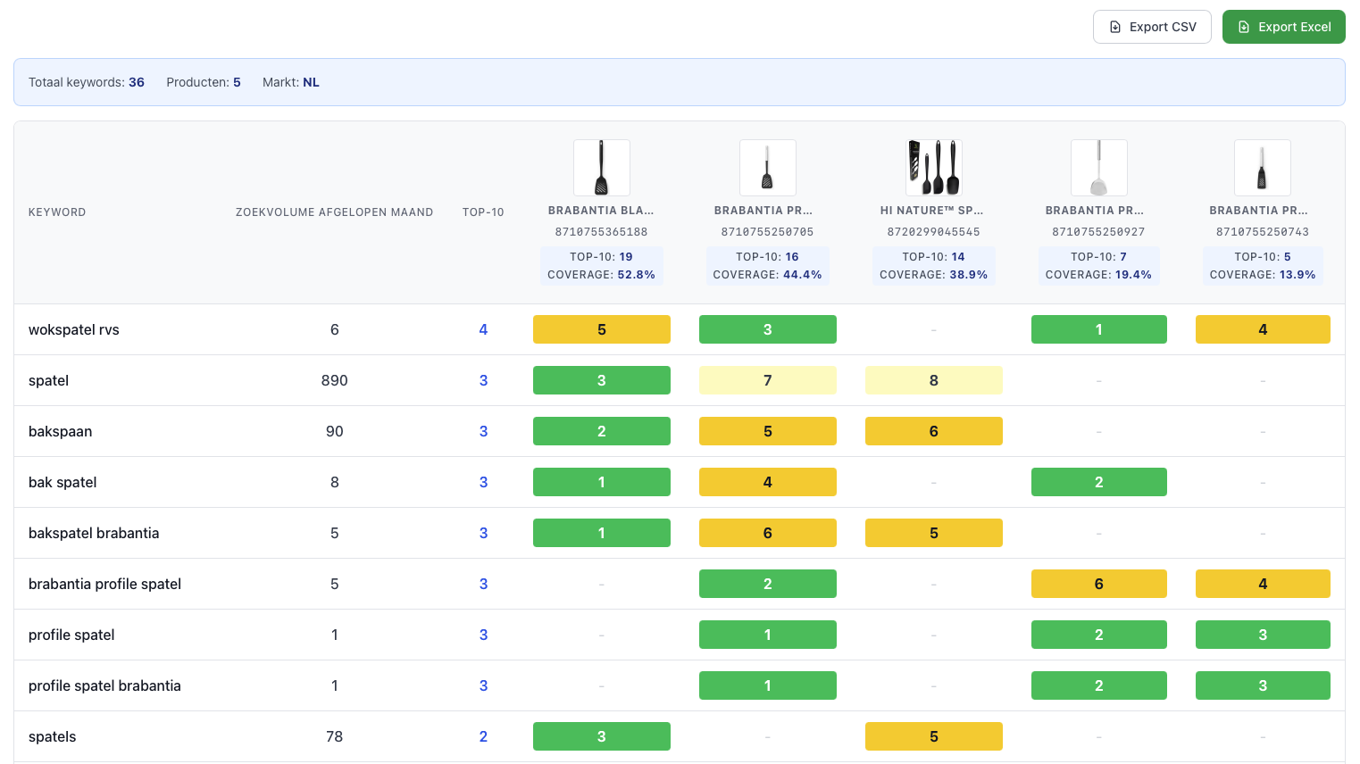Open the white Brabantia PR... product image 8710755250927

point(1098,167)
